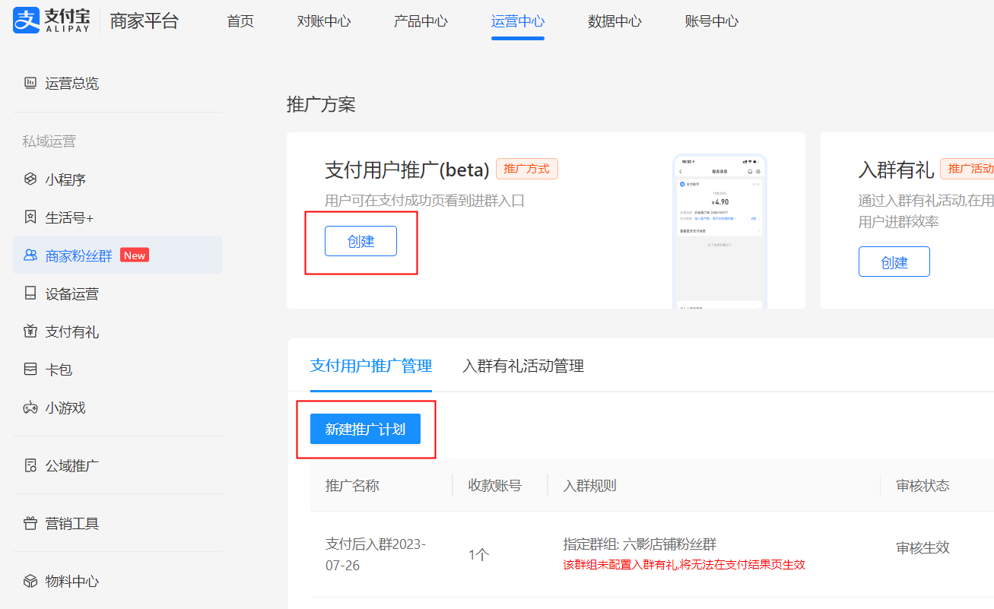This screenshot has height=609, width=994.
Task: Click the 卡包 card icon
Action: 30,370
